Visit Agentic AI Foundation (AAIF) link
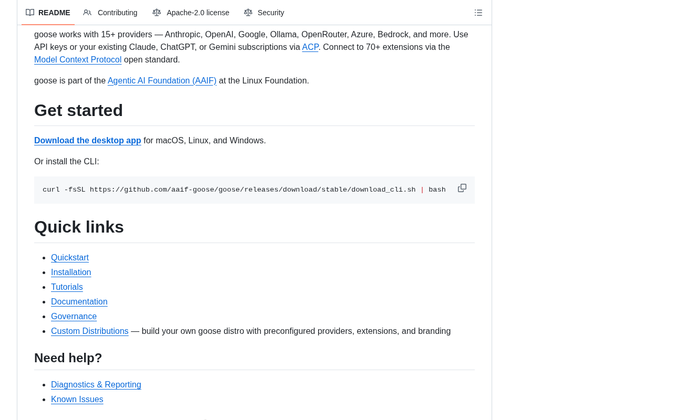The width and height of the screenshot is (673, 420). click(162, 81)
